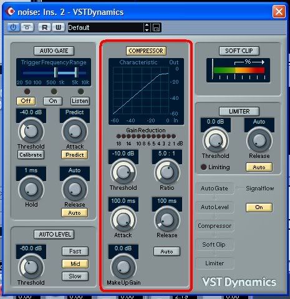Screen dimensions: 290x299
Task: Toggle the compressor Auto make-up gain button
Action: 167,252
